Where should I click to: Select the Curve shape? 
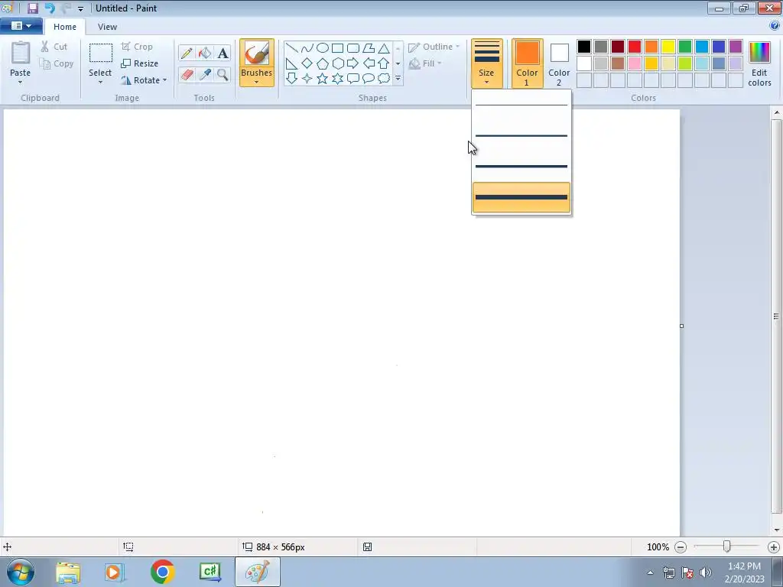click(x=307, y=48)
